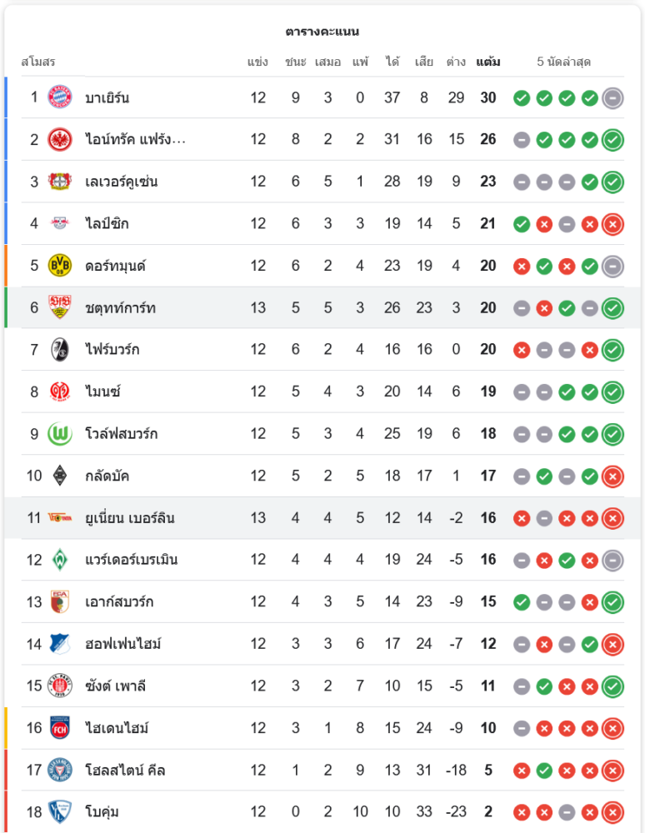Click the Bayern Munich club crest
The width and height of the screenshot is (645, 833).
point(60,97)
